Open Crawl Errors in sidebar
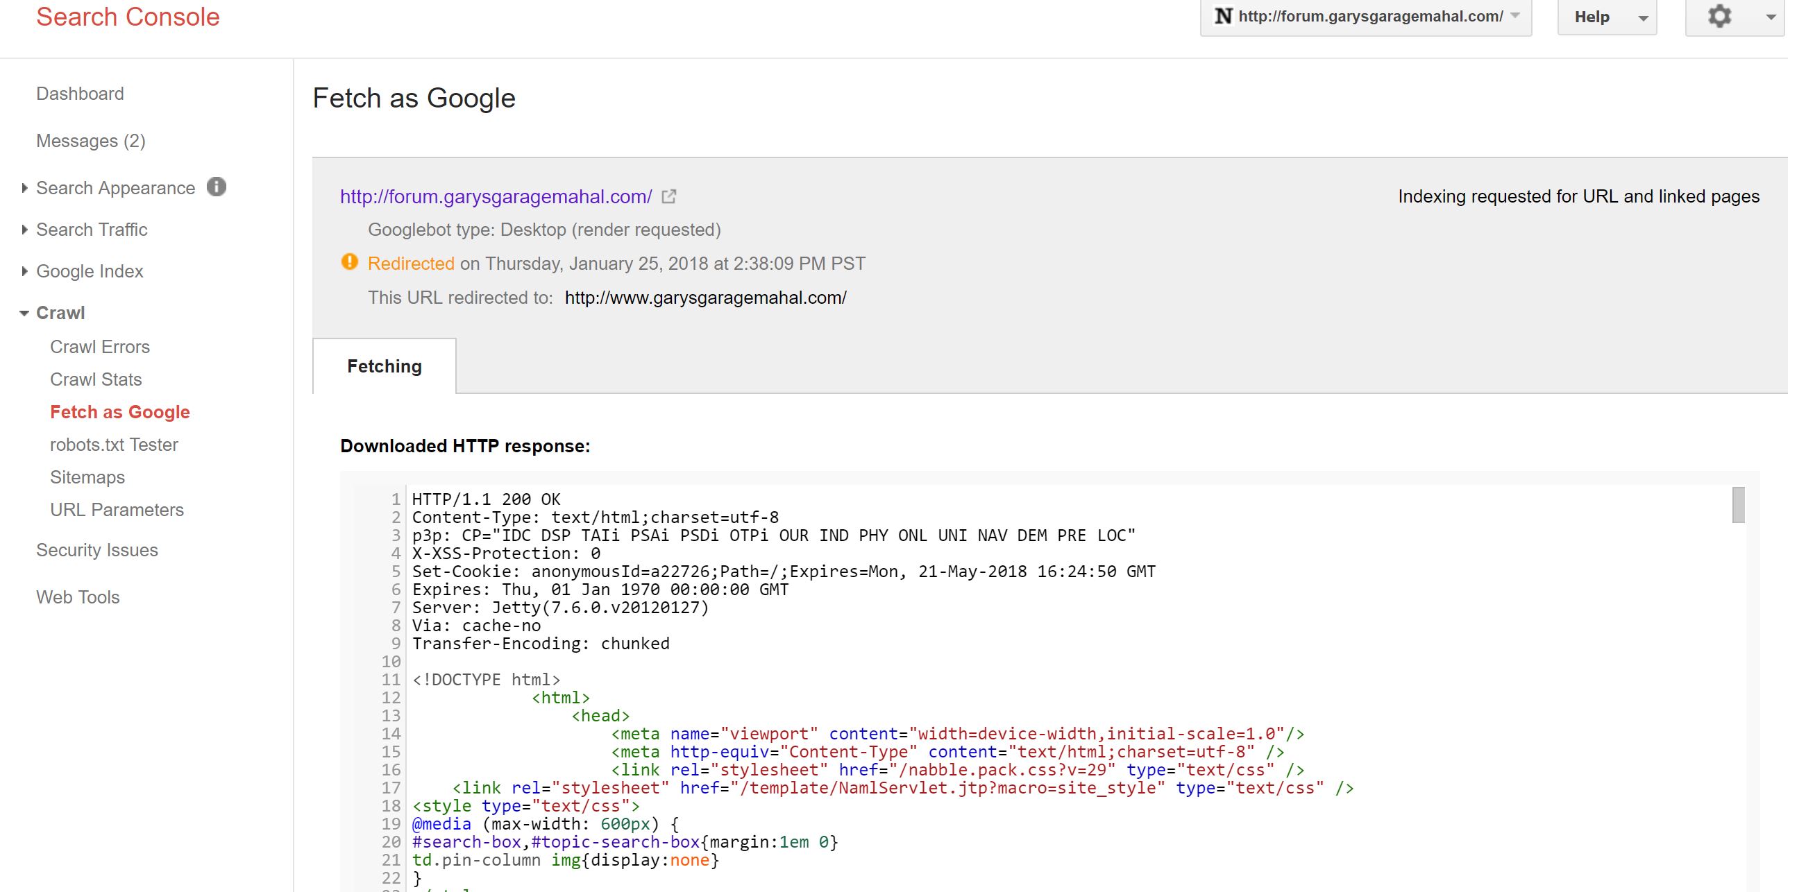This screenshot has width=1806, height=892. coord(99,347)
